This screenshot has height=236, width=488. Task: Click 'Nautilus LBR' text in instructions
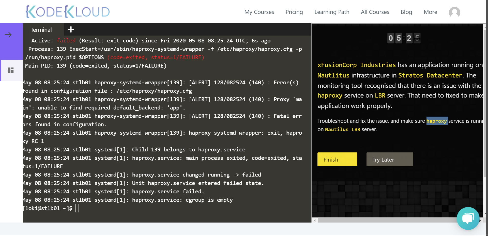pyautogui.click(x=342, y=130)
